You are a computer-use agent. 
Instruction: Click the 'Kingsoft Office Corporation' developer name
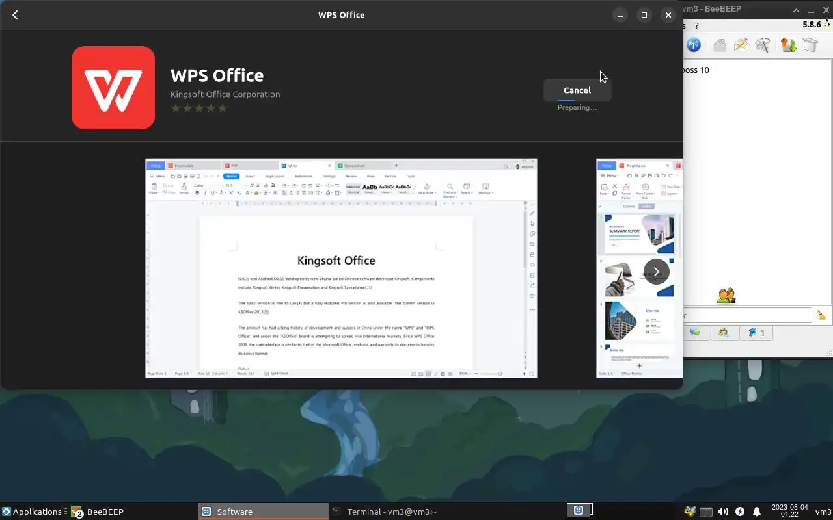pos(225,94)
